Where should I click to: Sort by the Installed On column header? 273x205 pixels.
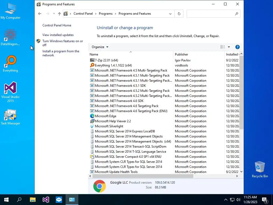click(x=232, y=54)
